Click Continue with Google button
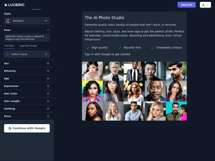 pyautogui.click(x=27, y=128)
